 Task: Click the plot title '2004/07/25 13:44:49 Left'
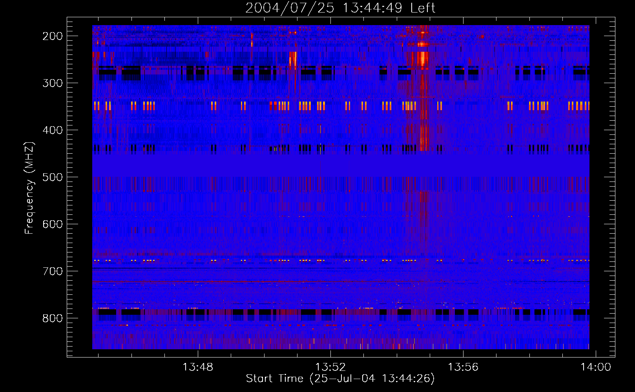tap(340, 7)
